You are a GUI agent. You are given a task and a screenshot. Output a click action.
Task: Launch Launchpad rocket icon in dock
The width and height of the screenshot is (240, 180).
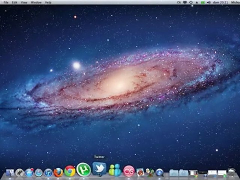point(20,173)
